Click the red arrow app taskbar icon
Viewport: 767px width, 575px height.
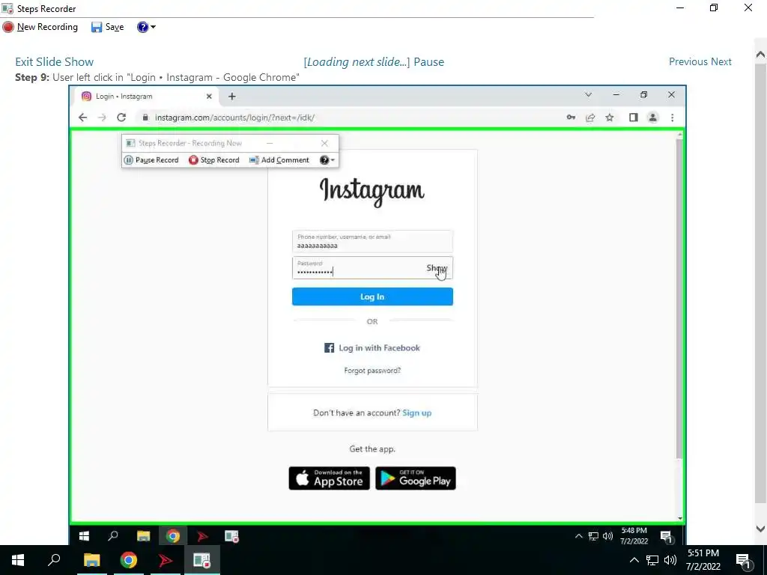pos(166,560)
